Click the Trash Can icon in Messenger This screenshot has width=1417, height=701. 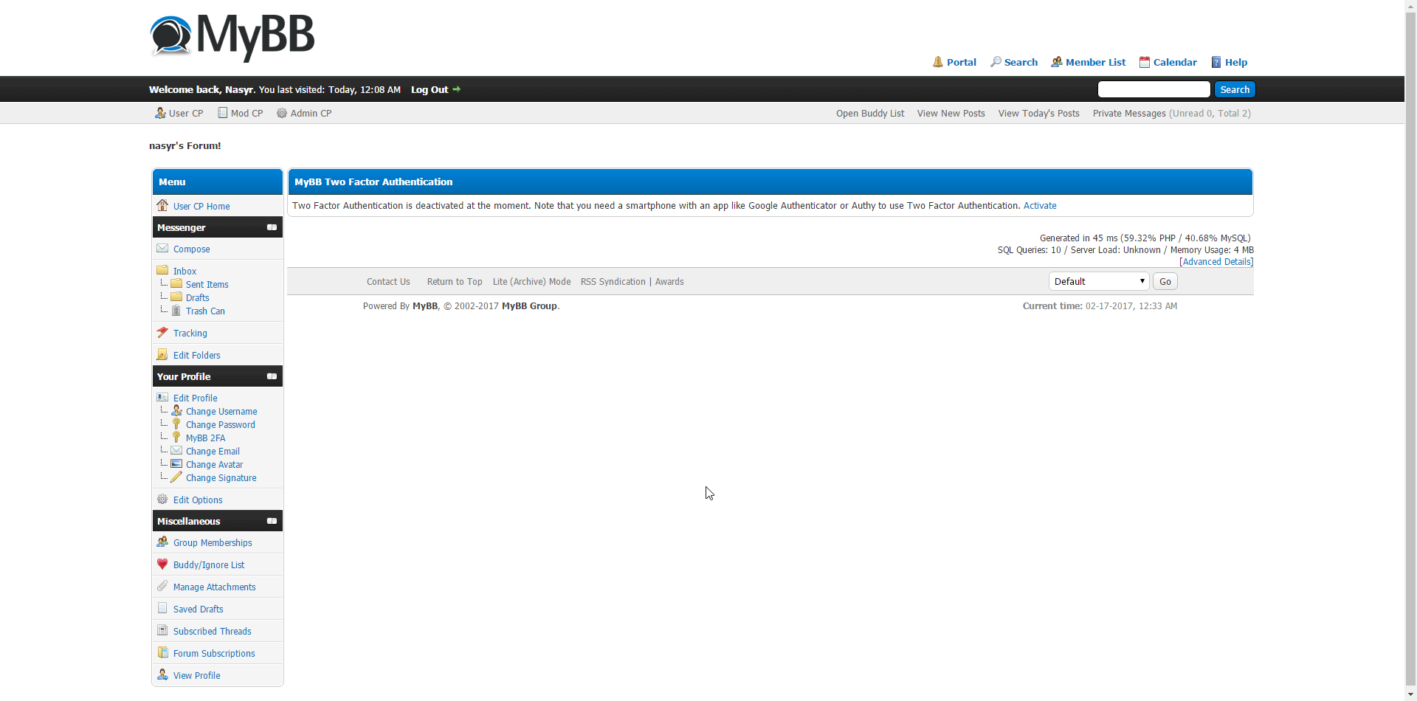pos(176,311)
